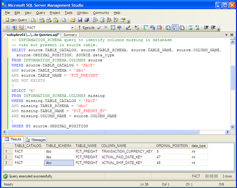Image resolution: width=237 pixels, height=188 pixels.
Task: Analyze query in Database Engine Tuning Advisor
Action: point(119,28)
